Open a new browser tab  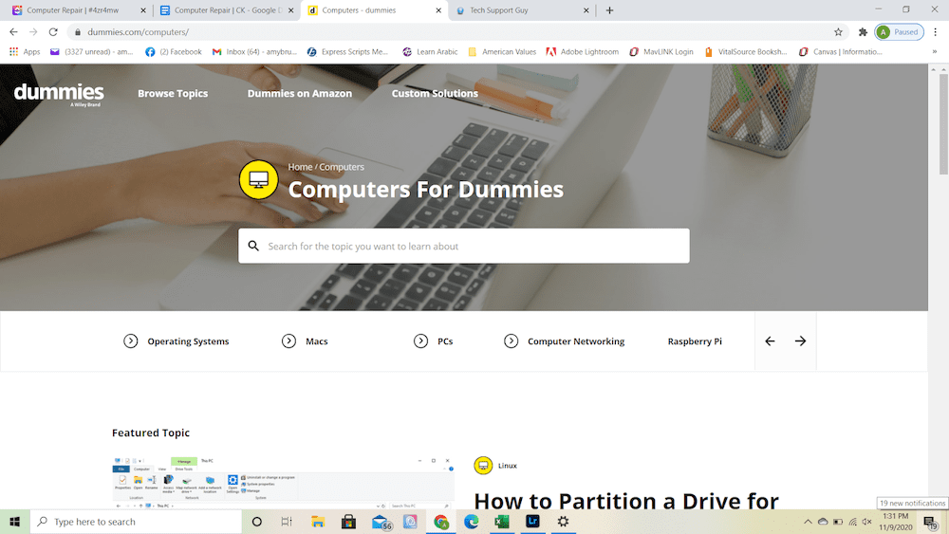pyautogui.click(x=609, y=10)
